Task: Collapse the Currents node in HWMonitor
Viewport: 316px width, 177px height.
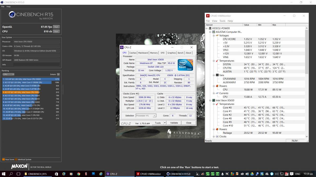Action: coord(214,93)
